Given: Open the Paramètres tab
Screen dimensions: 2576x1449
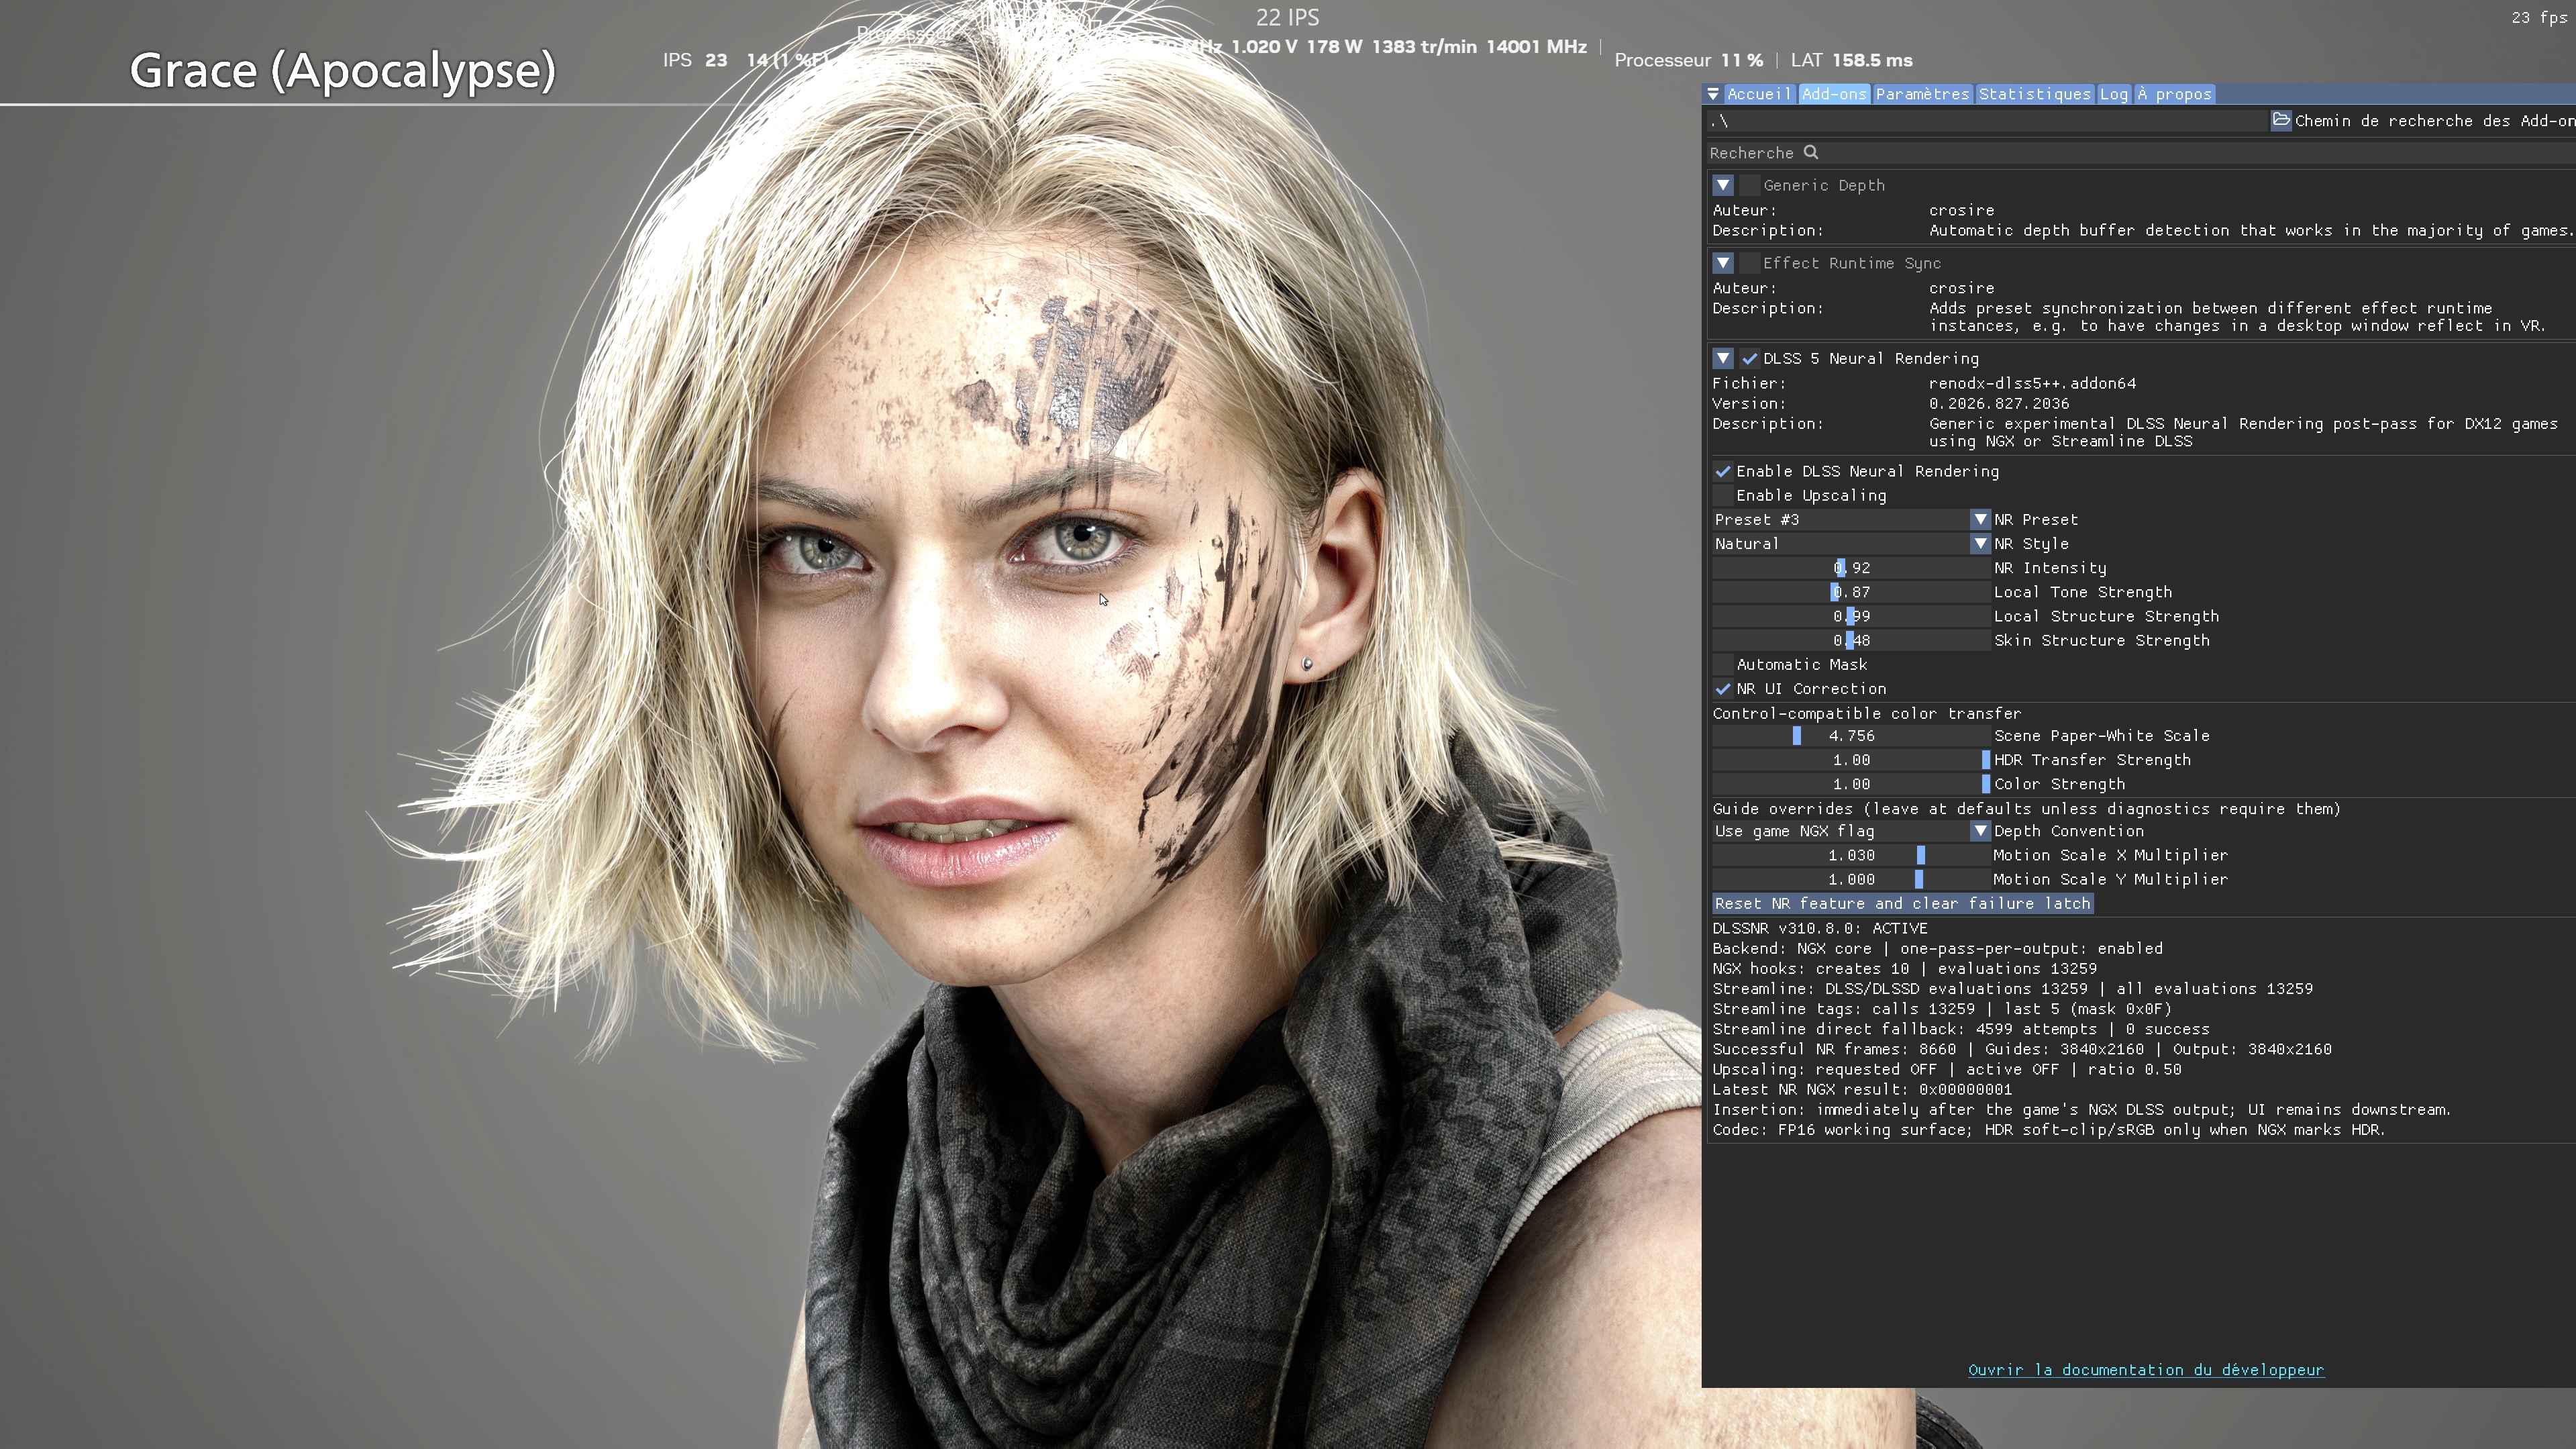Looking at the screenshot, I should point(1922,94).
